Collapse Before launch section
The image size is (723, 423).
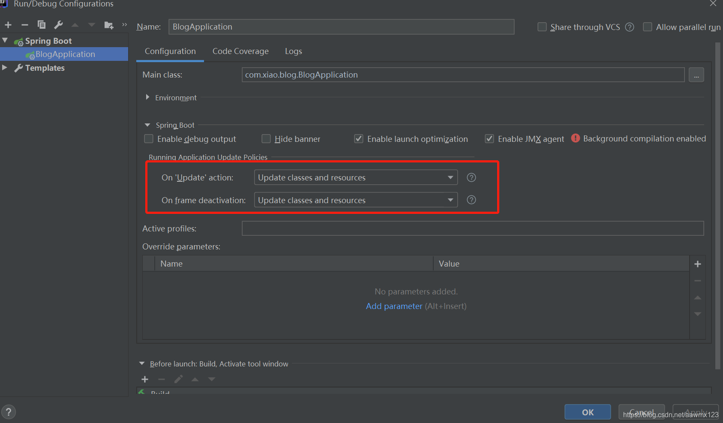[x=142, y=363]
